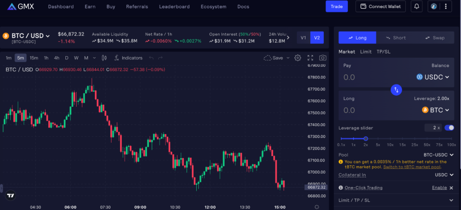Click the wallet icon in Connect Wallet
Viewport: 461px width, 210px height.
point(363,6)
